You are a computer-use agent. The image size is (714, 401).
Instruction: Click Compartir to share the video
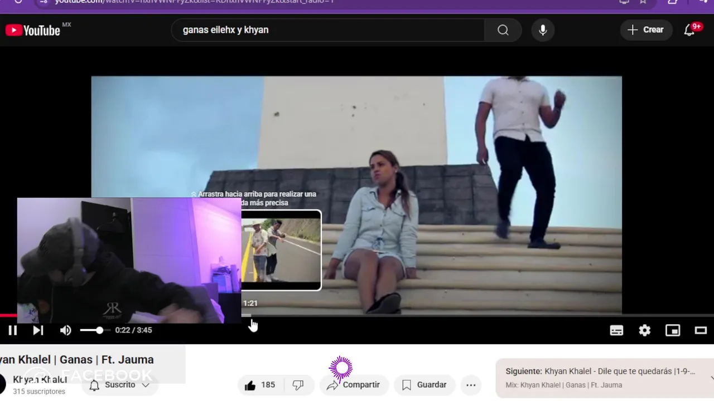[x=354, y=385]
